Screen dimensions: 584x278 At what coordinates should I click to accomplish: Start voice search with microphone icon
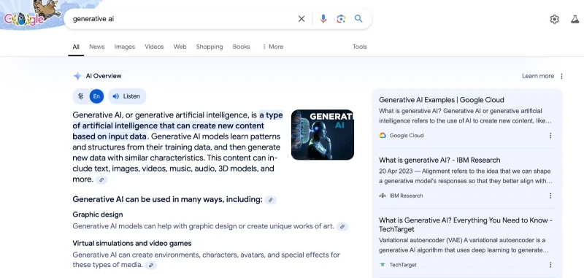[x=323, y=19]
